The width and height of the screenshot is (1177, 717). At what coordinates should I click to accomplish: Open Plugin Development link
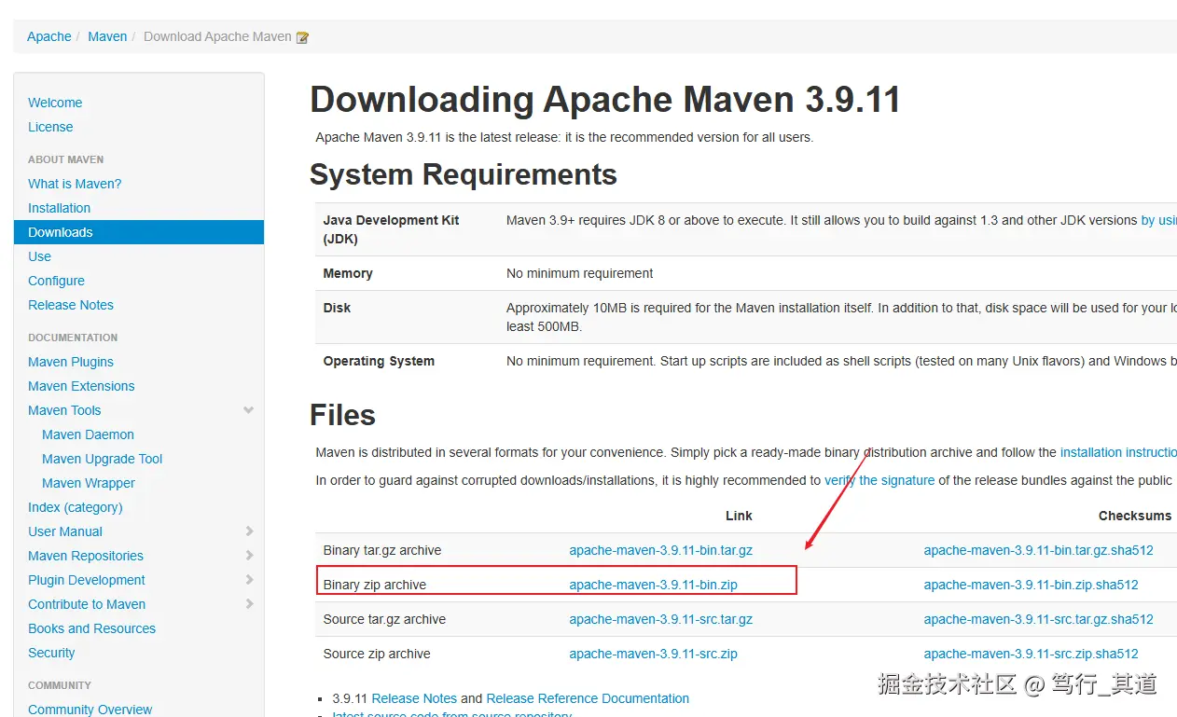click(x=87, y=580)
